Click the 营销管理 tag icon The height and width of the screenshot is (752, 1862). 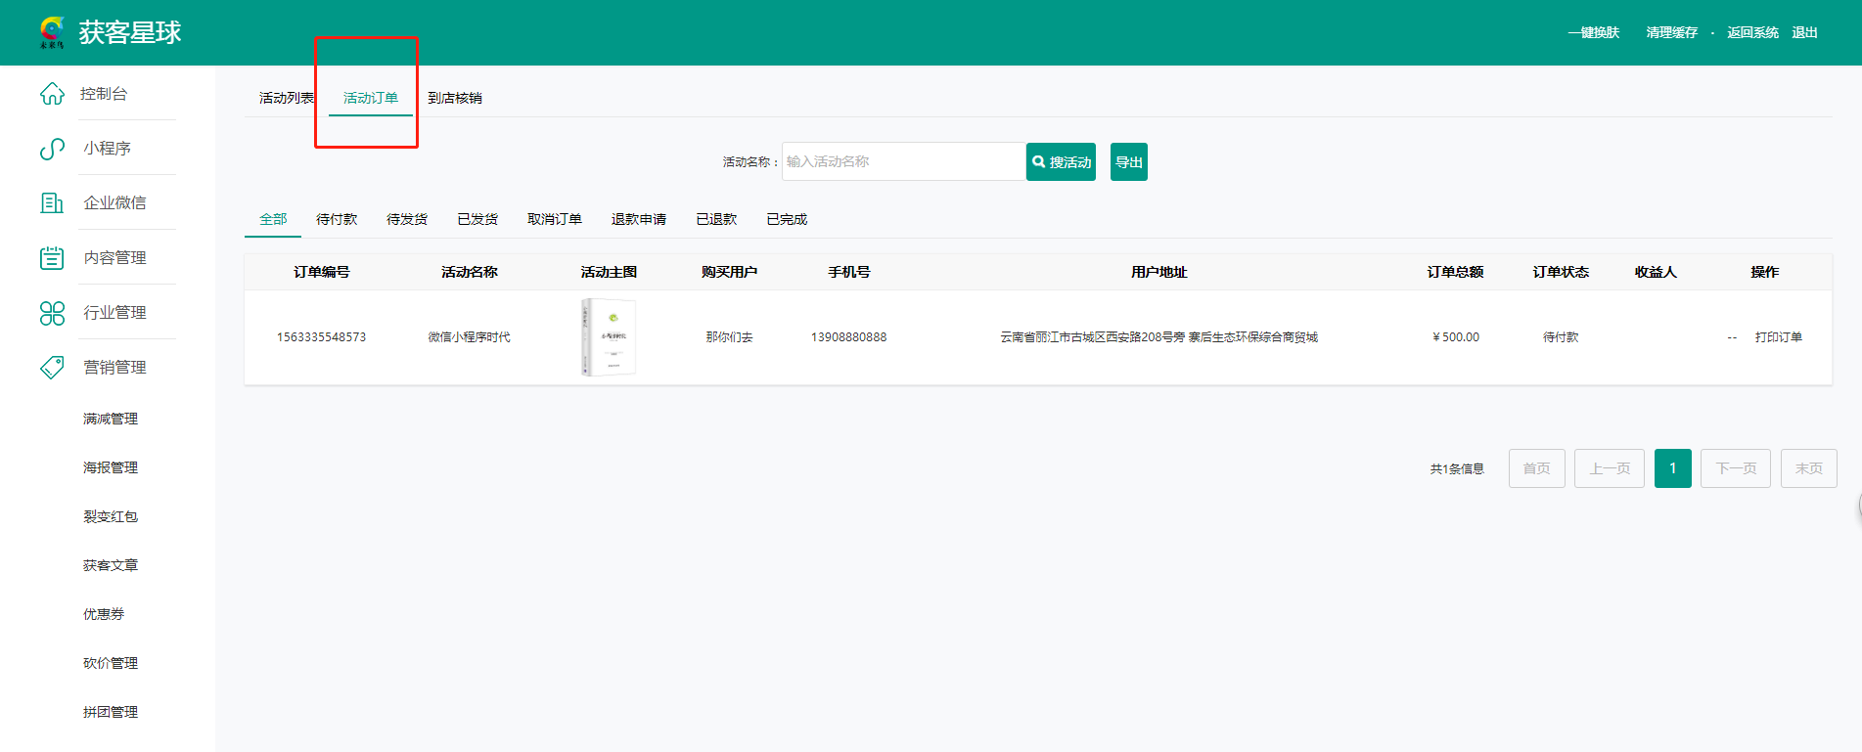click(52, 368)
